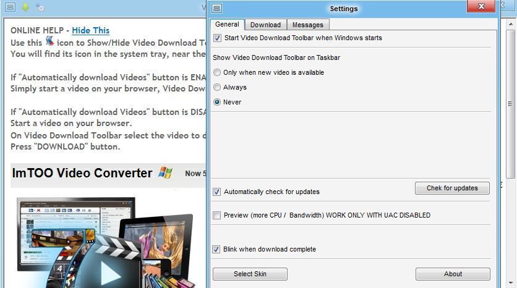This screenshot has height=288, width=517.
Task: Switch to the General tab
Action: [x=227, y=24]
